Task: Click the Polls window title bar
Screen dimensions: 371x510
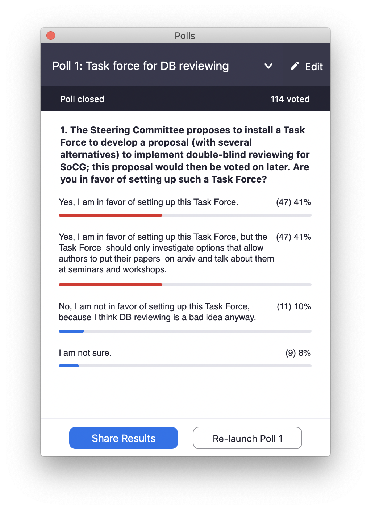Action: 185,35
